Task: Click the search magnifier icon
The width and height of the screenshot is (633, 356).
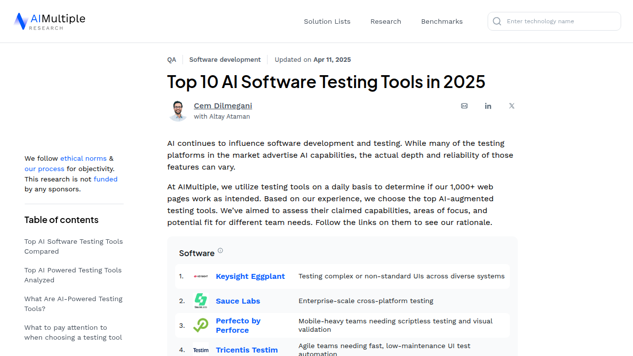Action: click(x=497, y=21)
